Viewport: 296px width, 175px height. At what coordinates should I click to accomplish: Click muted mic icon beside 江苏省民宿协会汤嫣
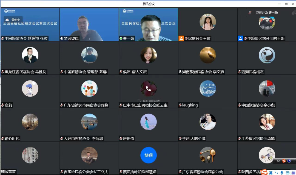coord(239,139)
